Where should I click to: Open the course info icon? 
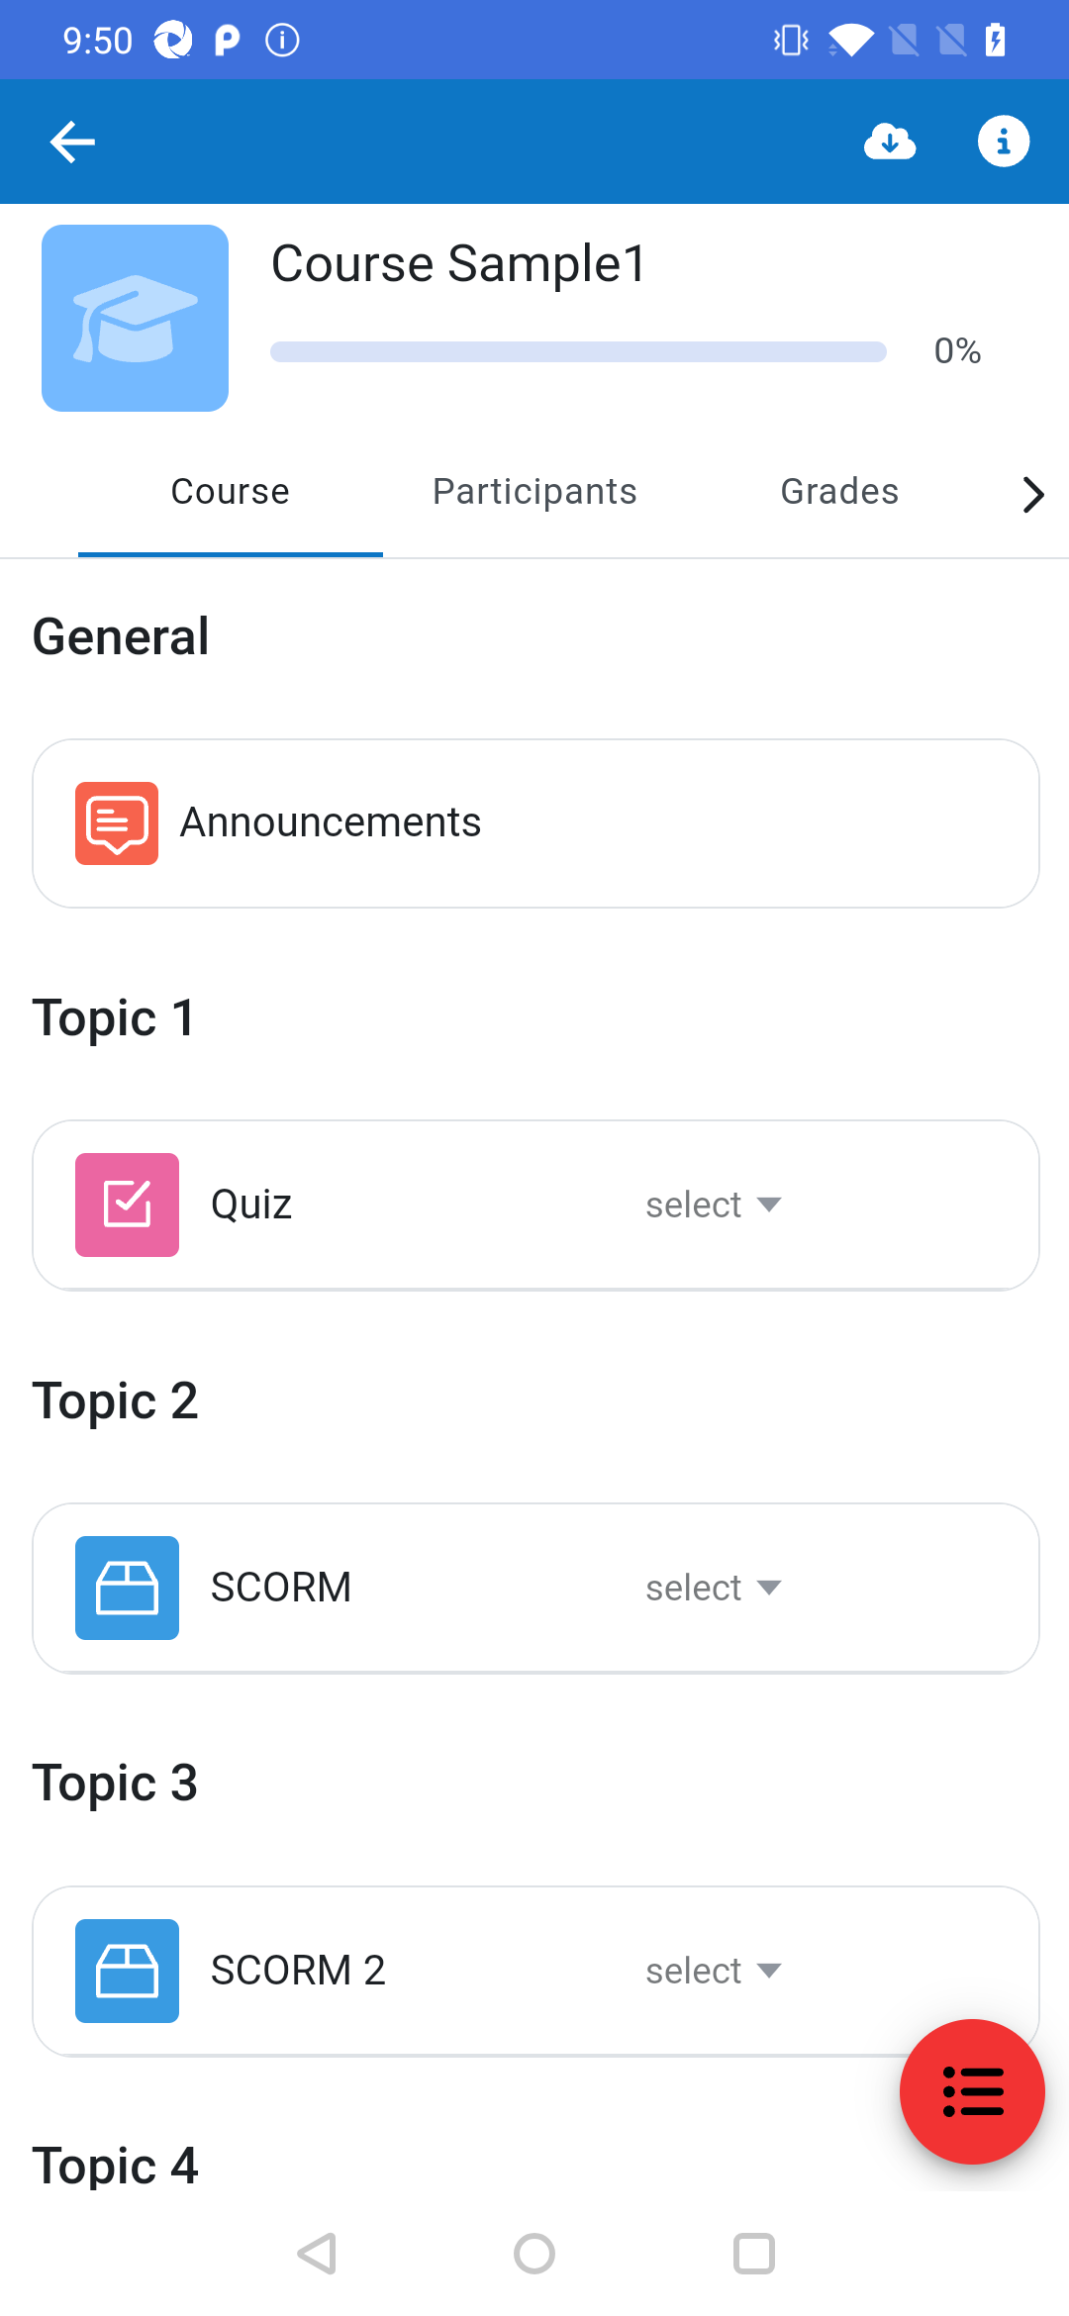pyautogui.click(x=1004, y=142)
